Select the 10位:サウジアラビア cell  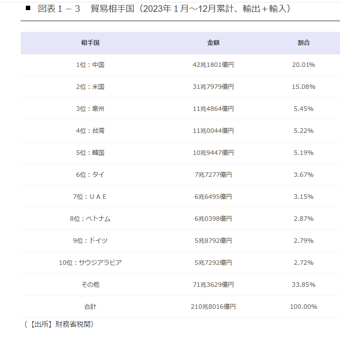point(90,263)
